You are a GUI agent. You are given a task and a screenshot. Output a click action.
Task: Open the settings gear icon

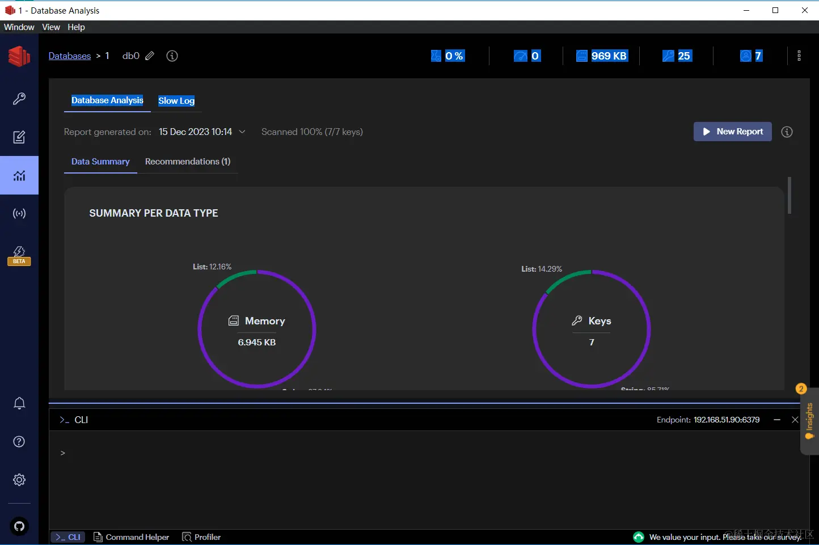pos(19,480)
